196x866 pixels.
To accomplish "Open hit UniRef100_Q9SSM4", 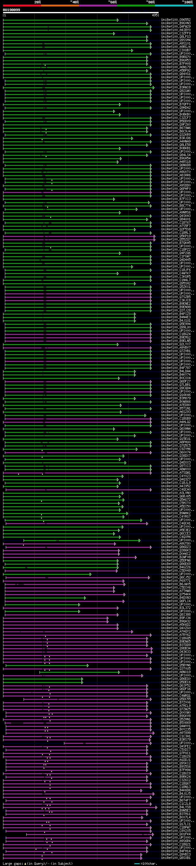I will (176, 40).
